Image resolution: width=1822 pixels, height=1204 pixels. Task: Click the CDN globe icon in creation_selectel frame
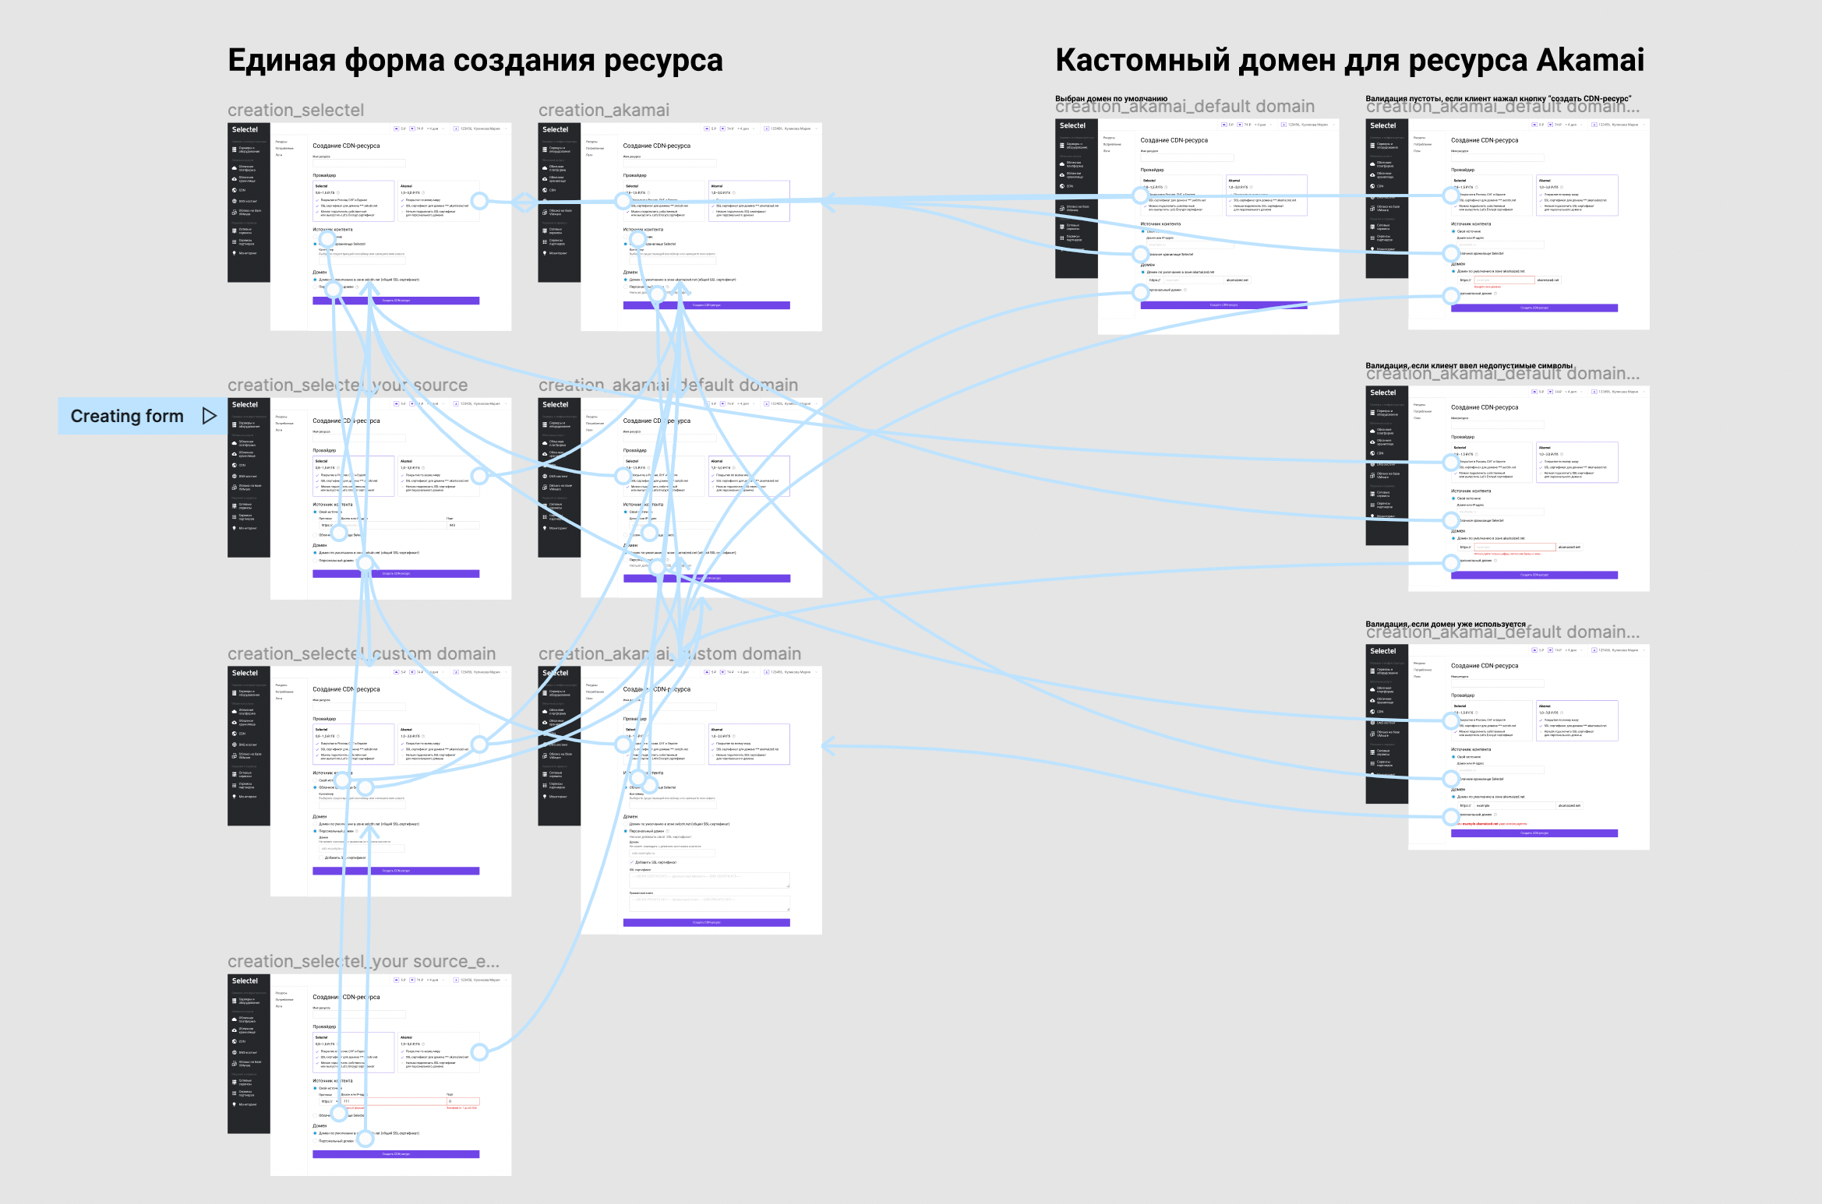coord(234,190)
